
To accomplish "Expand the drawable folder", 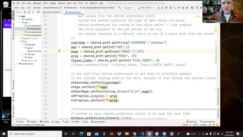I will [x=22, y=45].
